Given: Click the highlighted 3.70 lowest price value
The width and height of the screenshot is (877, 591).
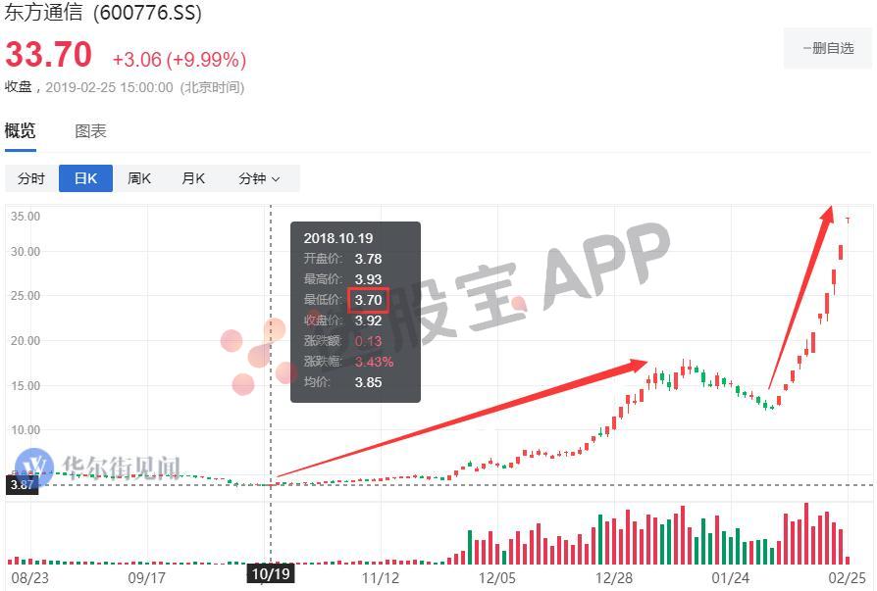Looking at the screenshot, I should (x=368, y=300).
